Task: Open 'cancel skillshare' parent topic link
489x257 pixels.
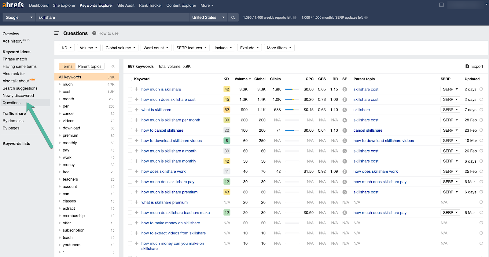Action: tap(368, 130)
